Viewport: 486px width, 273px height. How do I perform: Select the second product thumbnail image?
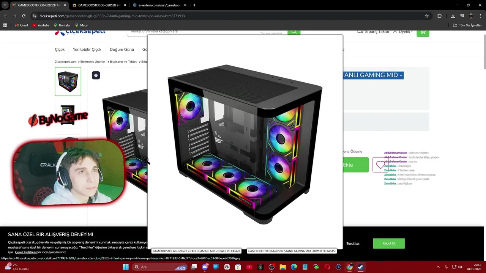68,115
